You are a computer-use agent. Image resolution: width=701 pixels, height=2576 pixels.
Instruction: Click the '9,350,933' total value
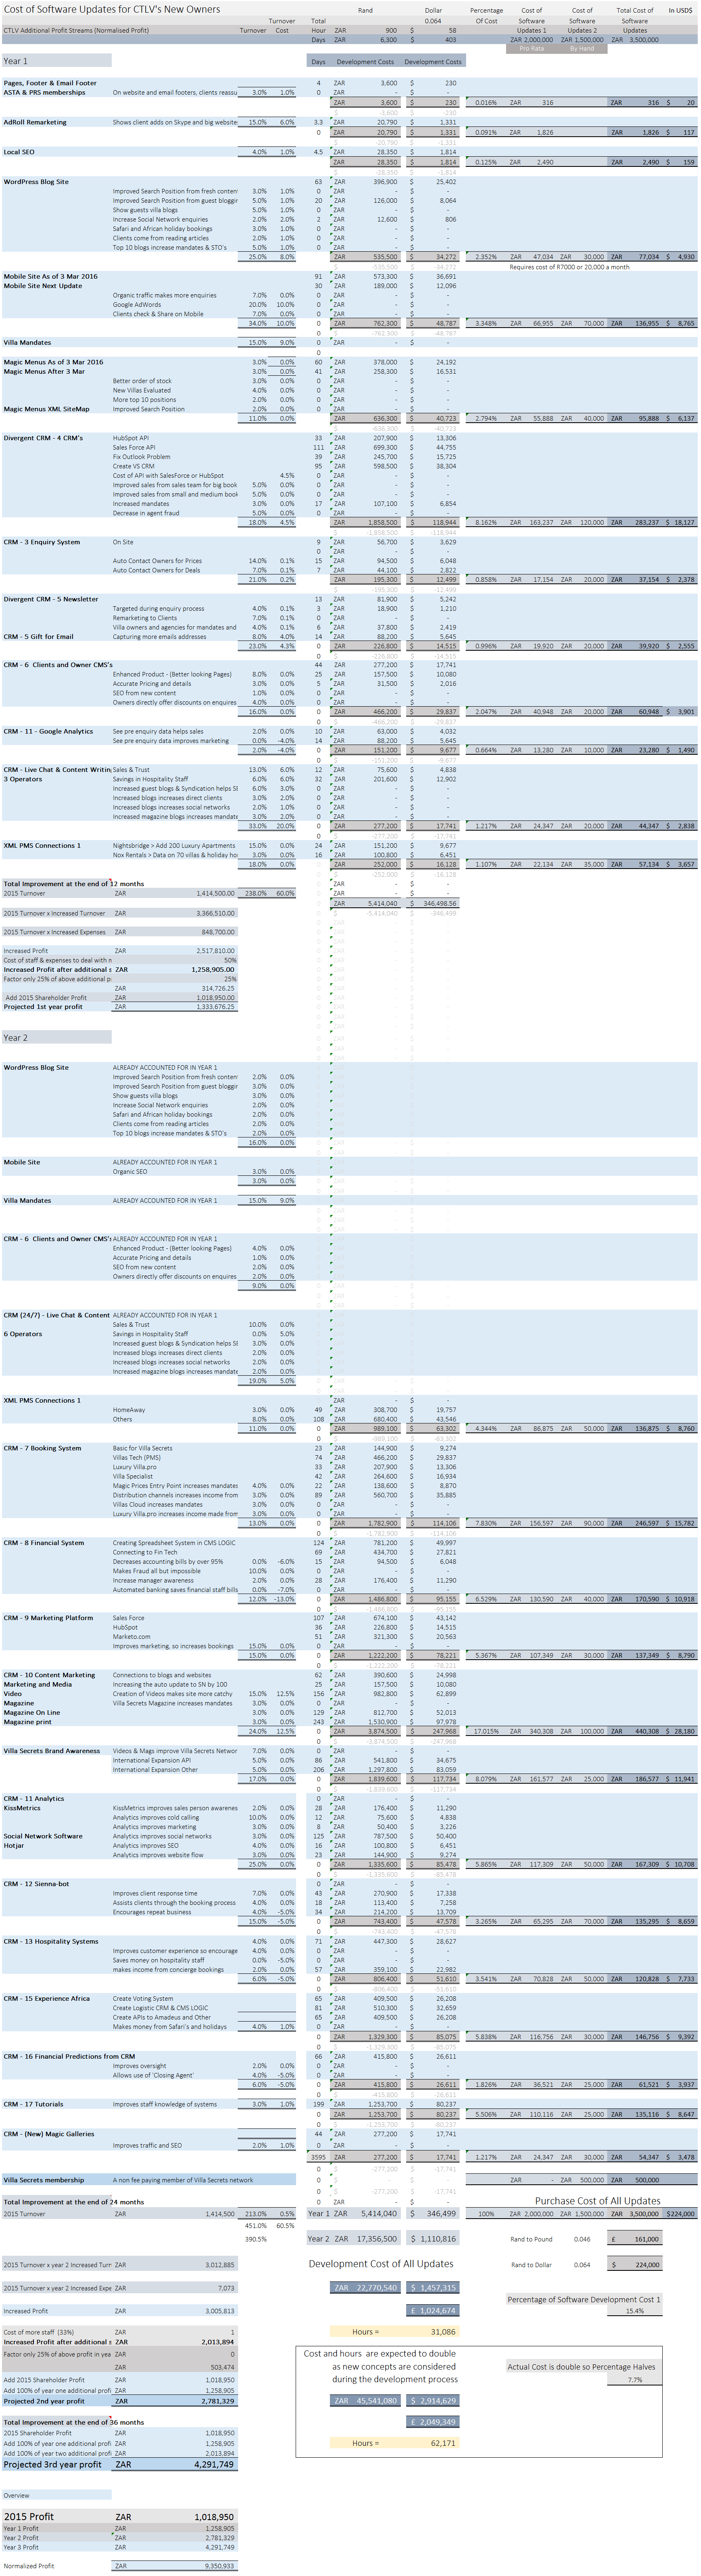coord(219,2565)
